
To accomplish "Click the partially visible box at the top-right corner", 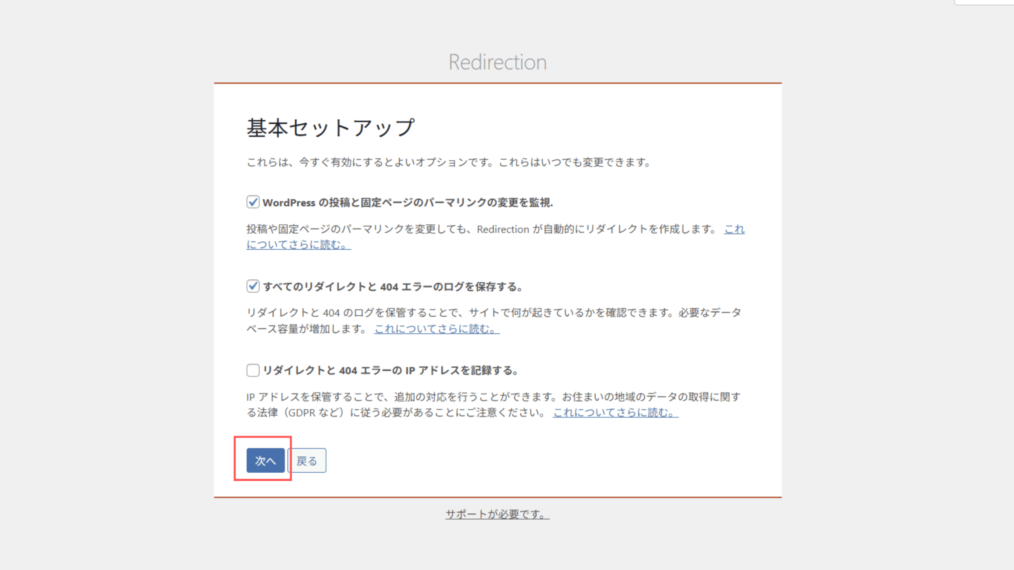I will click(984, 2).
